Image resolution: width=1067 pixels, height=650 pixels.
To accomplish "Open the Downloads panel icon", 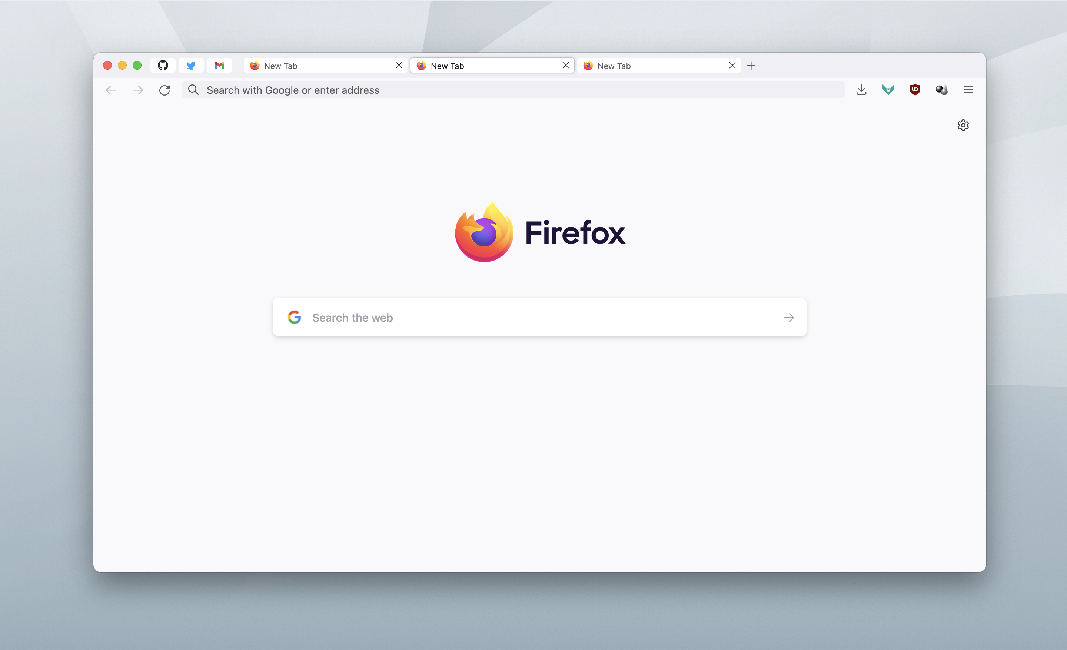I will click(x=861, y=90).
